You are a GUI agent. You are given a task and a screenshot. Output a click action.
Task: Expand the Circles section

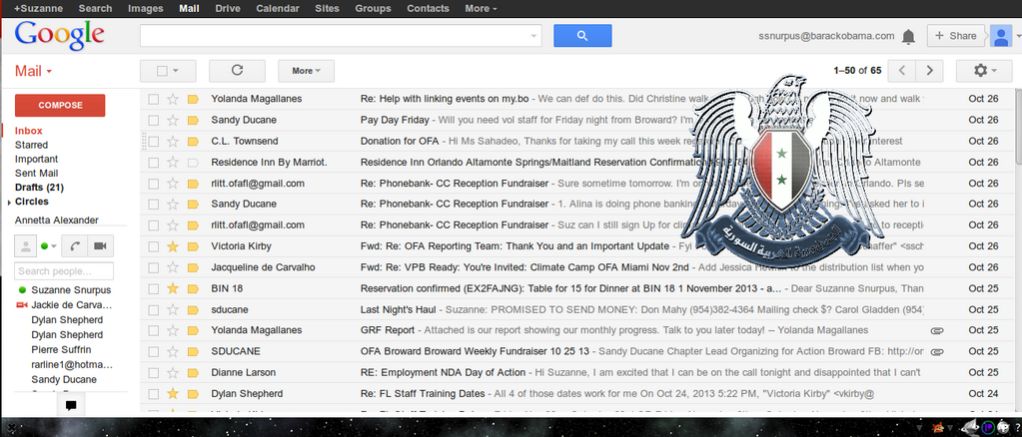[10, 203]
